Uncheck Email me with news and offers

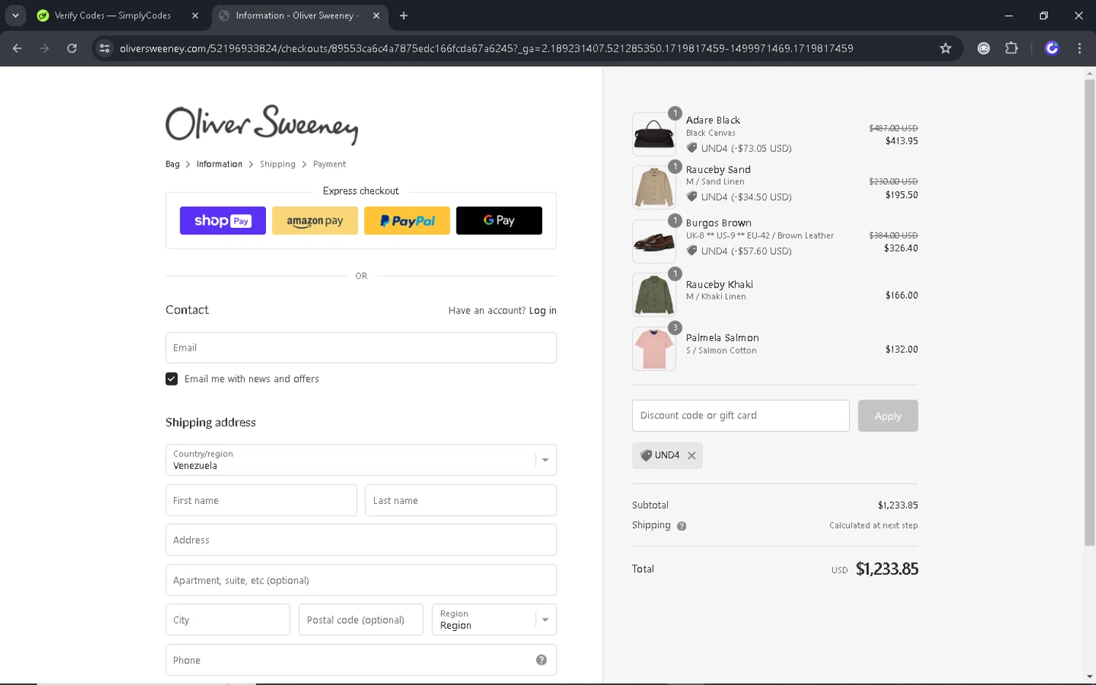point(172,379)
